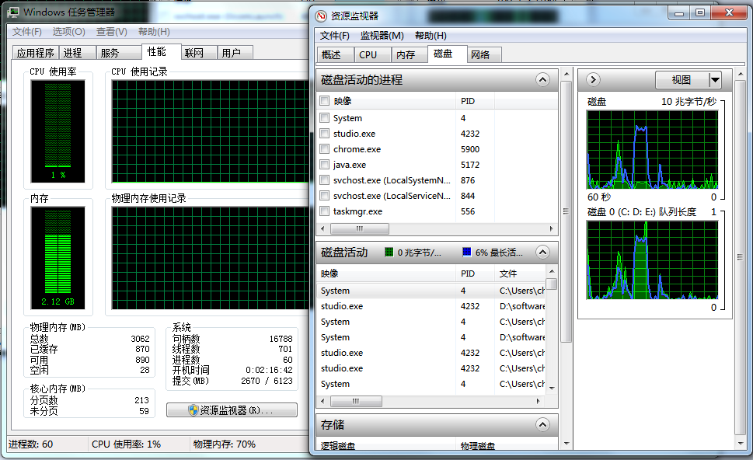
Task: Click graph pane scrollbar up arrow
Action: coord(740,74)
